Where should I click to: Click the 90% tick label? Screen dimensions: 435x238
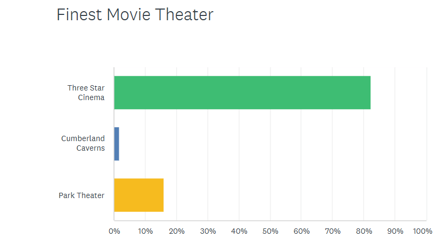[395, 231]
